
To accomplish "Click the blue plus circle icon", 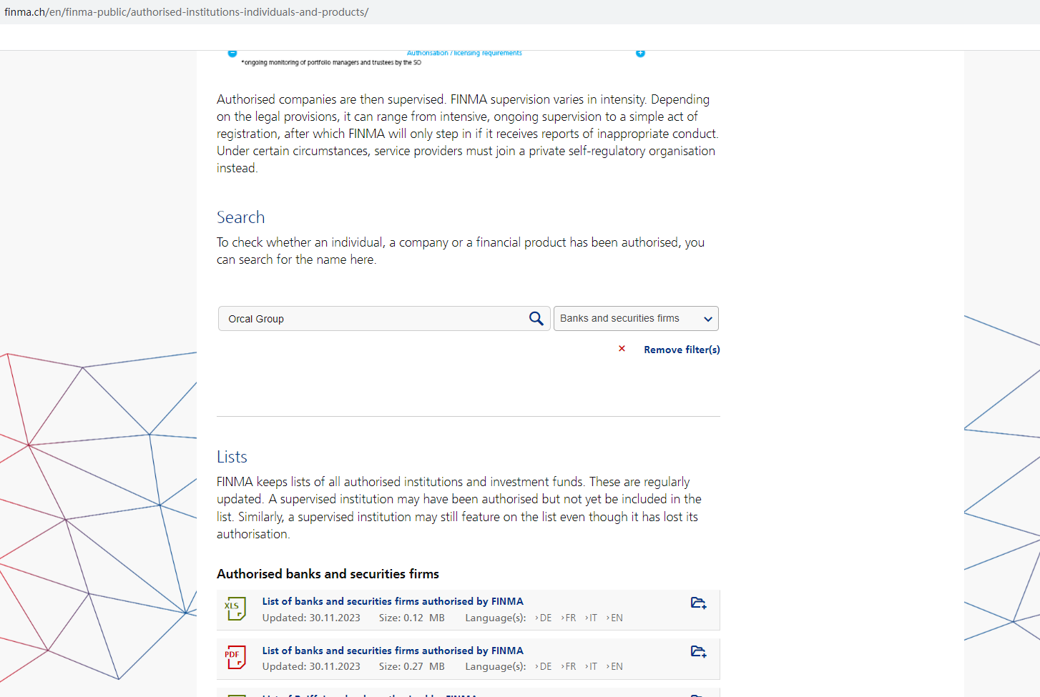I will (x=640, y=54).
